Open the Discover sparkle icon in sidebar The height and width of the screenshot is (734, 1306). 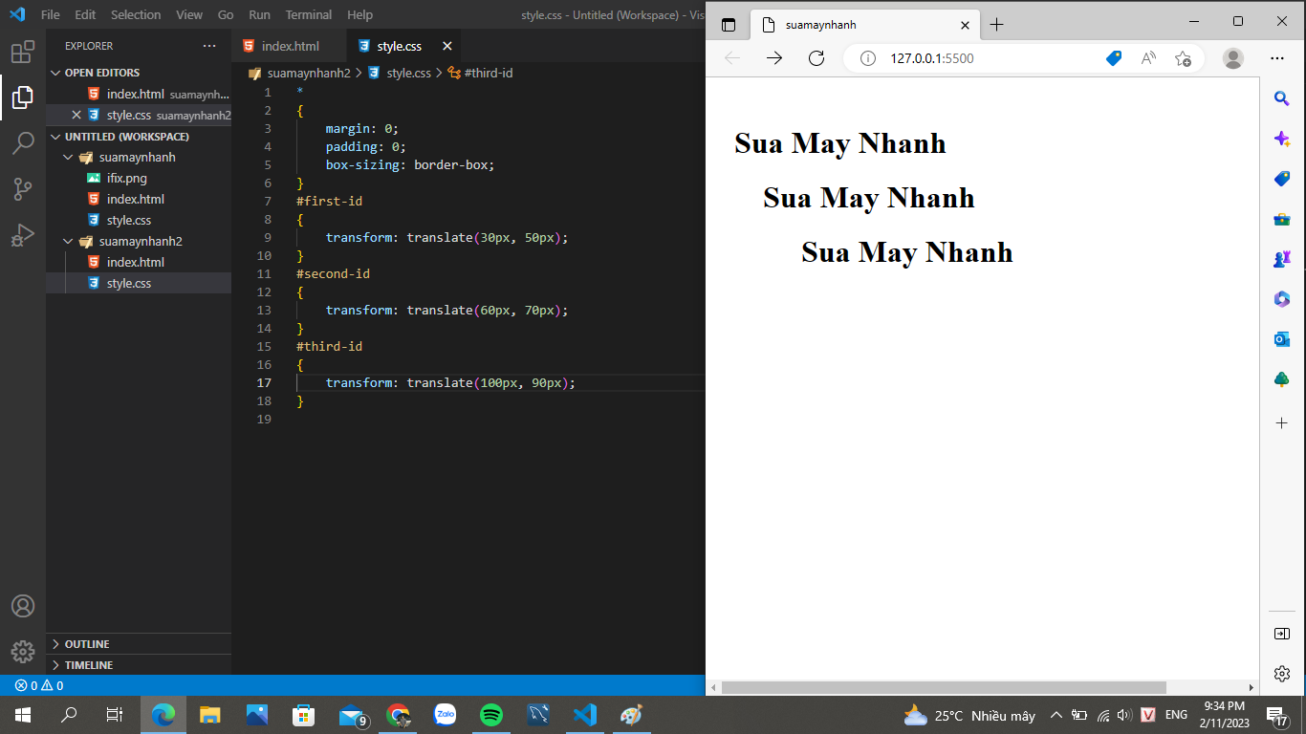[1282, 139]
